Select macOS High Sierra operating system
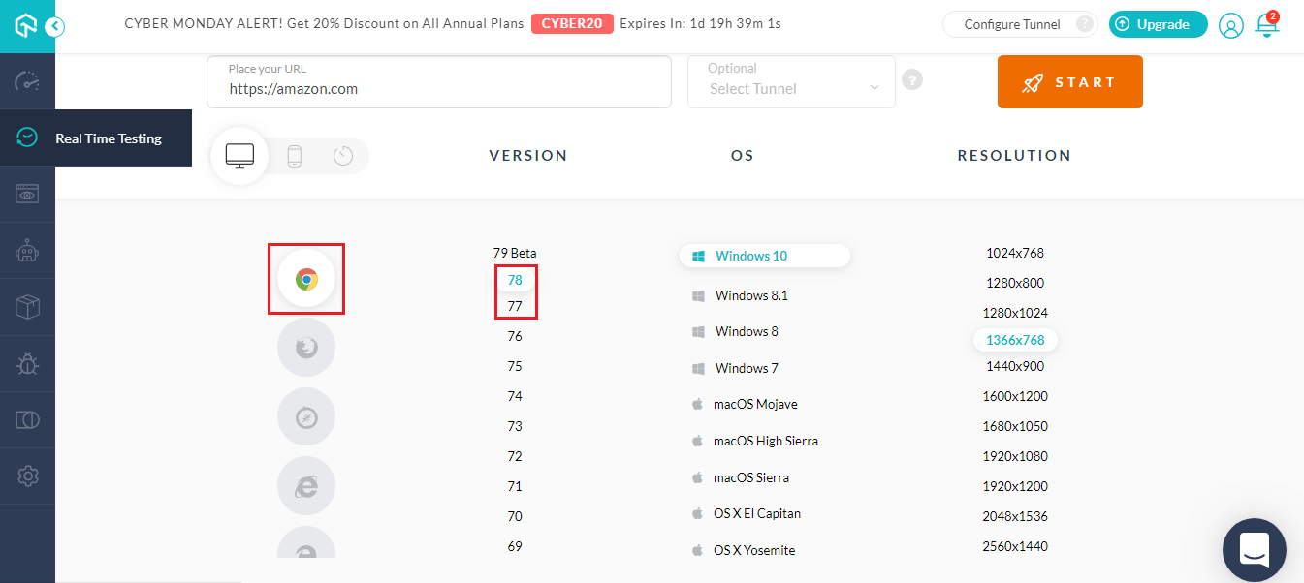Viewport: 1304px width, 583px height. coord(754,441)
